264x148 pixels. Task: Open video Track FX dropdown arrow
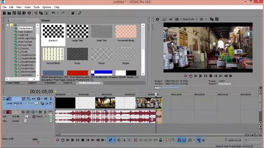pos(42,99)
